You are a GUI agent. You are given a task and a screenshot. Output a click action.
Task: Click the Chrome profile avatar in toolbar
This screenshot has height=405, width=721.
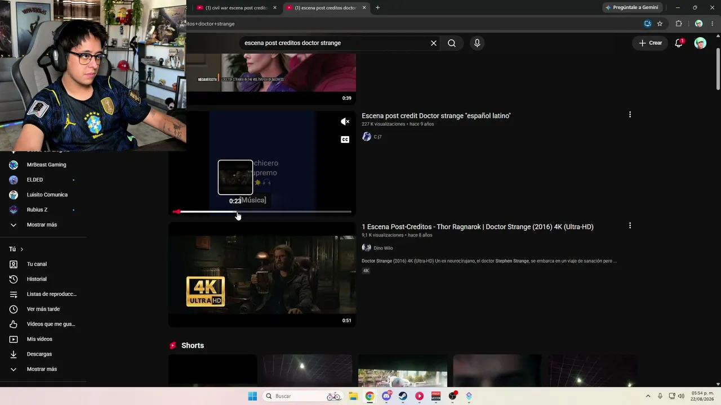coord(698,24)
